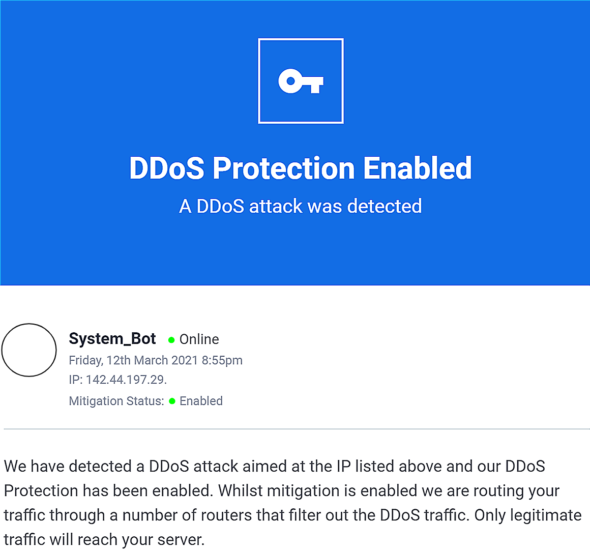This screenshot has height=550, width=590.
Task: Click the 8:55pm time text
Action: [x=222, y=360]
